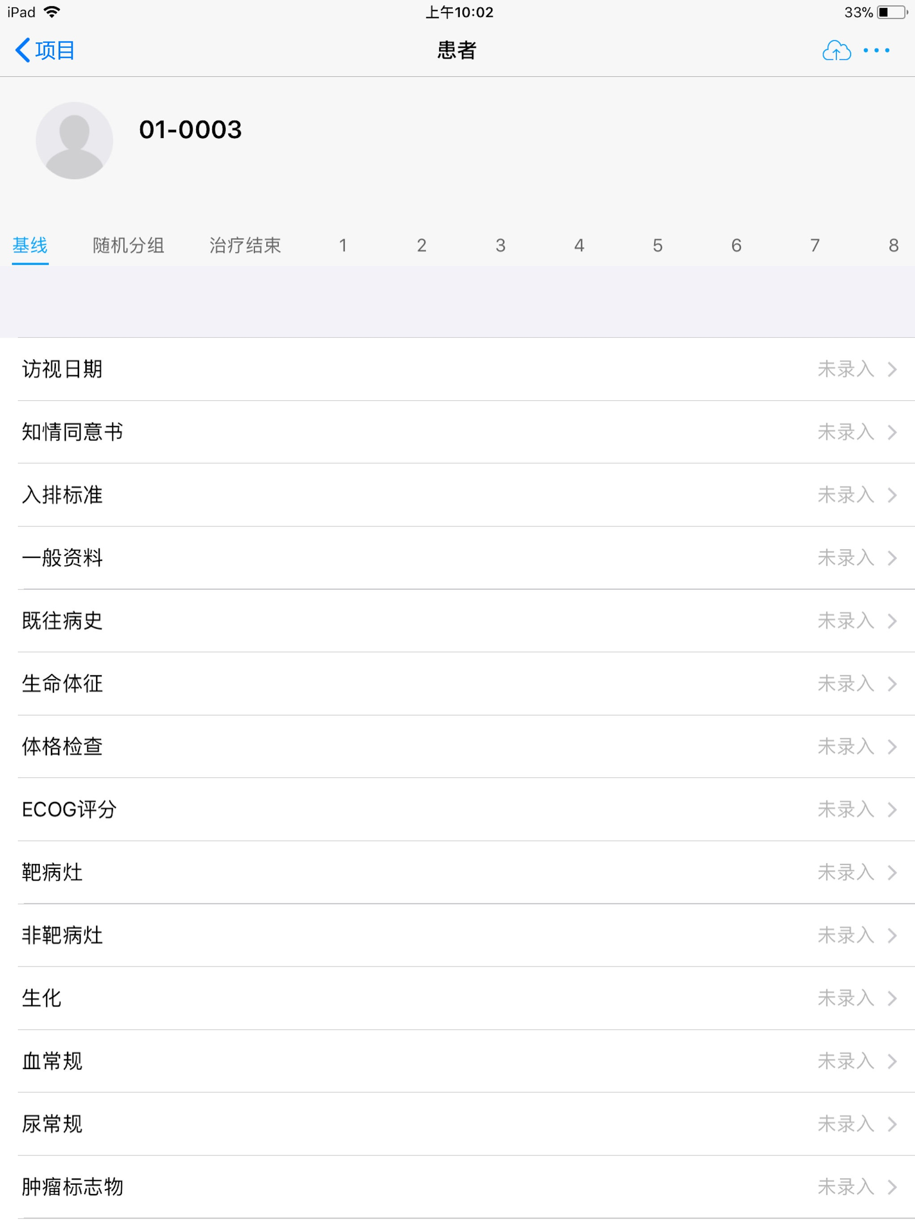Open the 生命体征 form row
This screenshot has height=1220, width=915.
click(457, 683)
